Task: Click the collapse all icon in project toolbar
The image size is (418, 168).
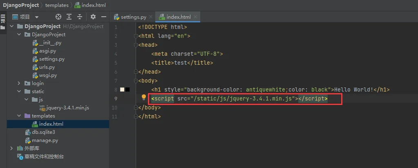Action: pos(79,17)
